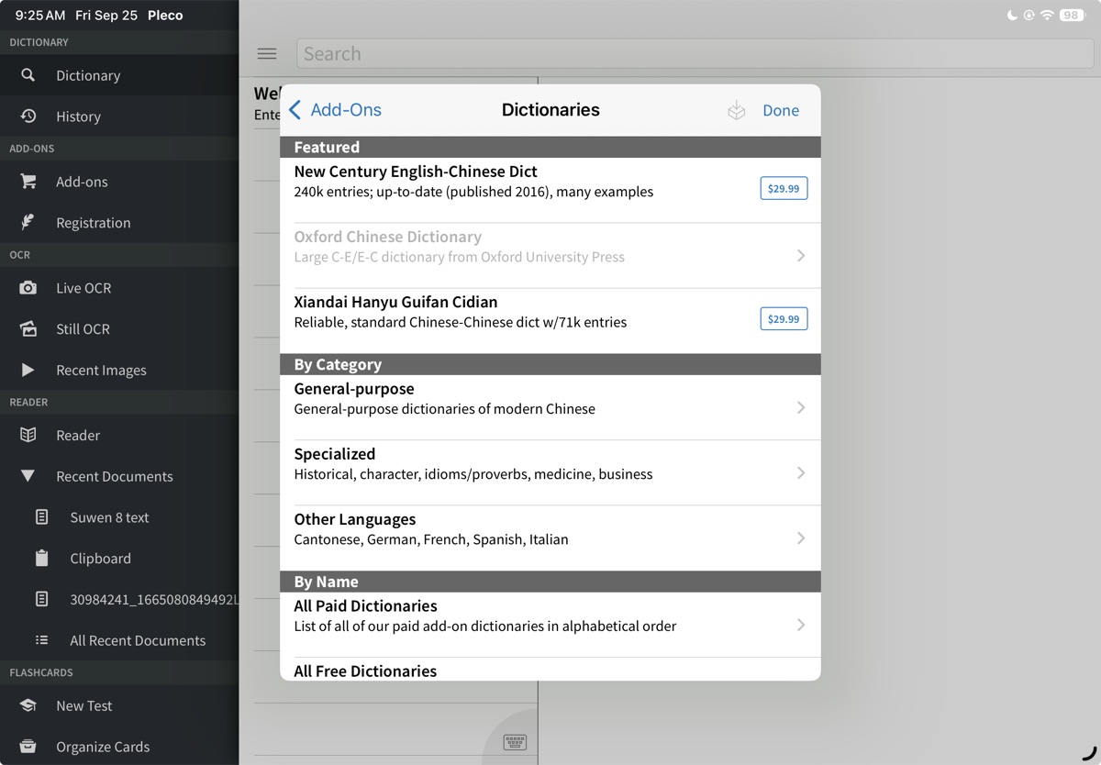Open Clipboard via its clipboard icon
Viewport: 1101px width, 765px height.
click(42, 558)
